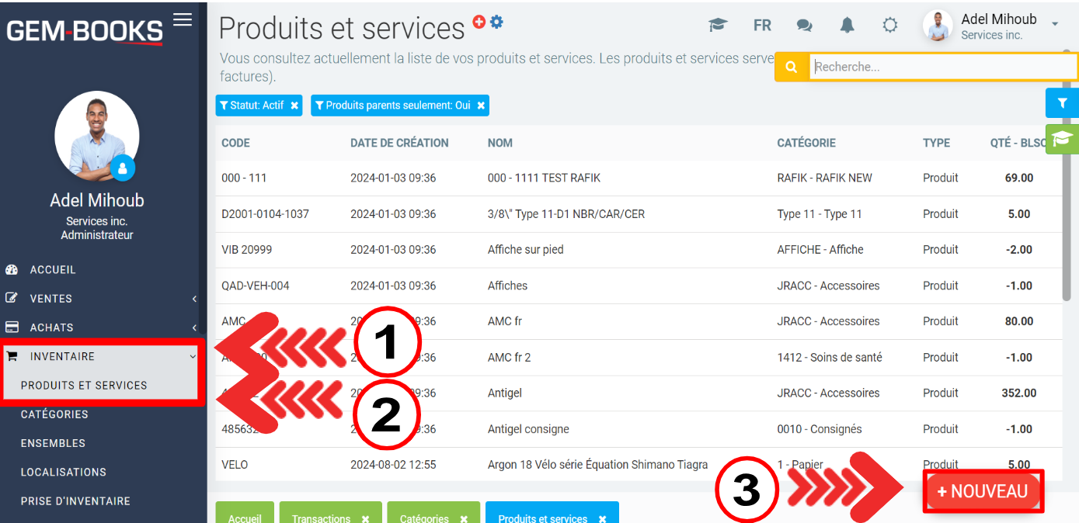This screenshot has width=1079, height=523.
Task: Expand the Ventes sidebar menu
Action: point(101,299)
